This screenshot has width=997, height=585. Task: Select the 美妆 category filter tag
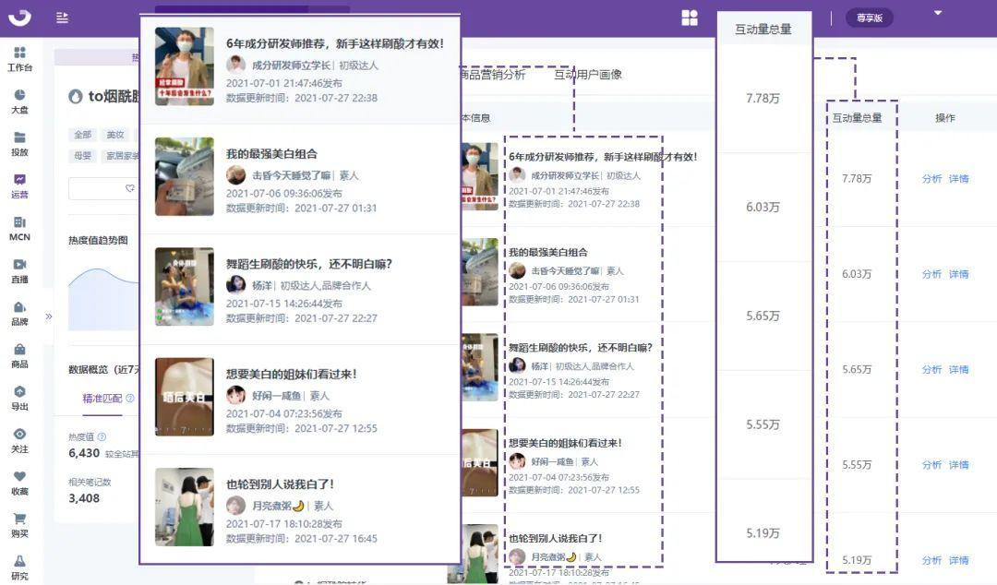[115, 135]
